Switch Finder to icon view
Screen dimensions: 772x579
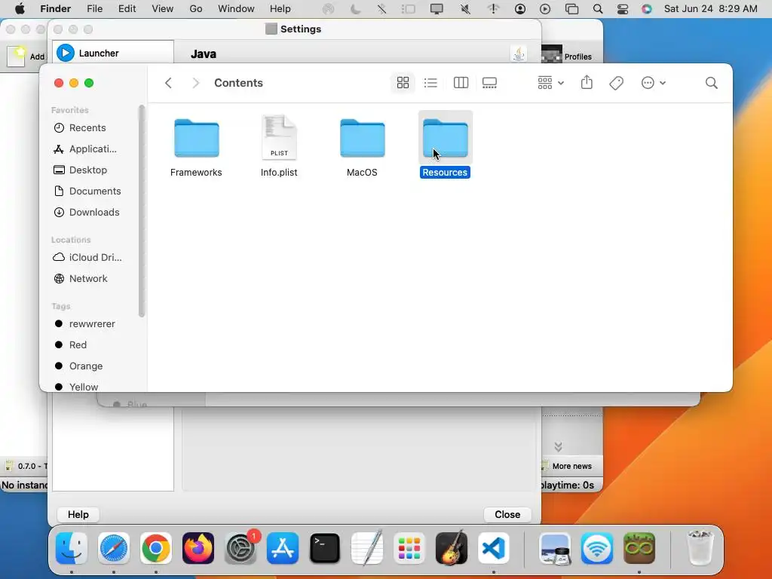point(403,83)
